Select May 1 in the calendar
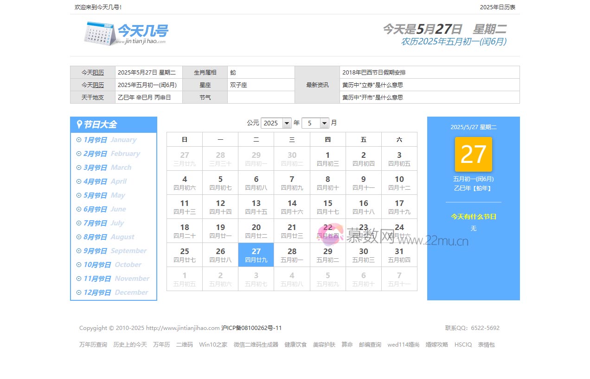The height and width of the screenshot is (379, 590). click(327, 159)
